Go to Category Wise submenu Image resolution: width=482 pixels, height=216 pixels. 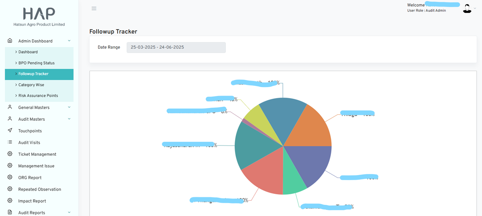pyautogui.click(x=31, y=85)
